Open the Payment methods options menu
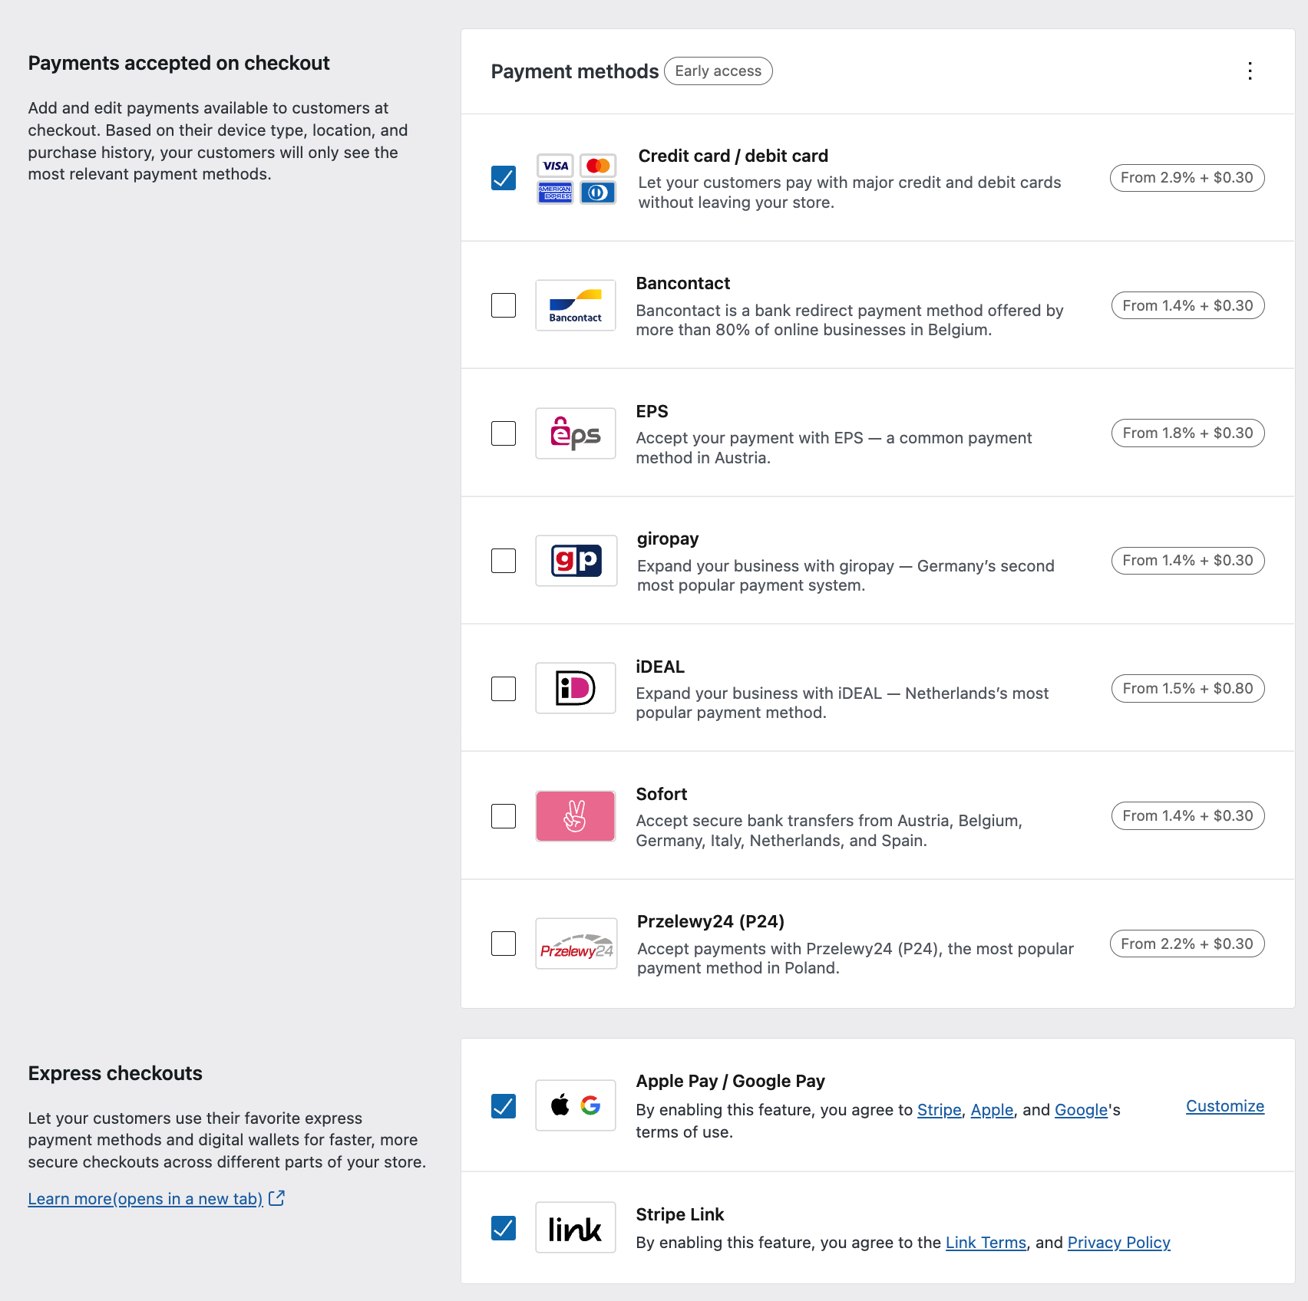The width and height of the screenshot is (1308, 1301). (x=1250, y=71)
